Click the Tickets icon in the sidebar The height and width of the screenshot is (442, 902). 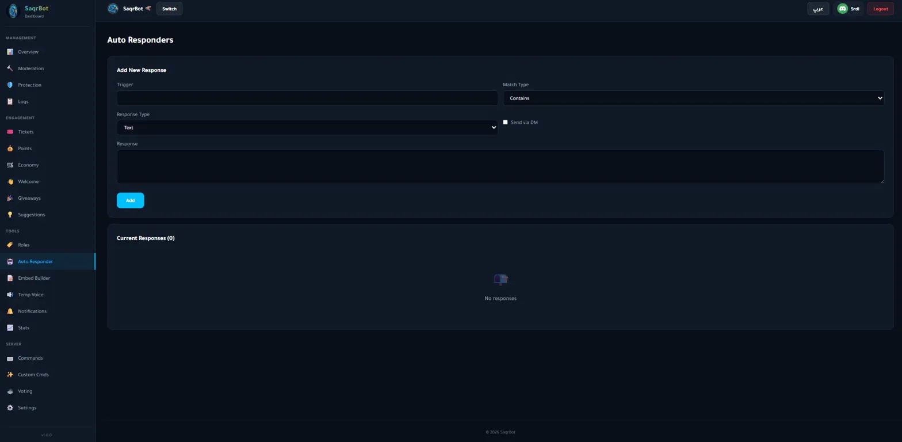click(x=10, y=132)
